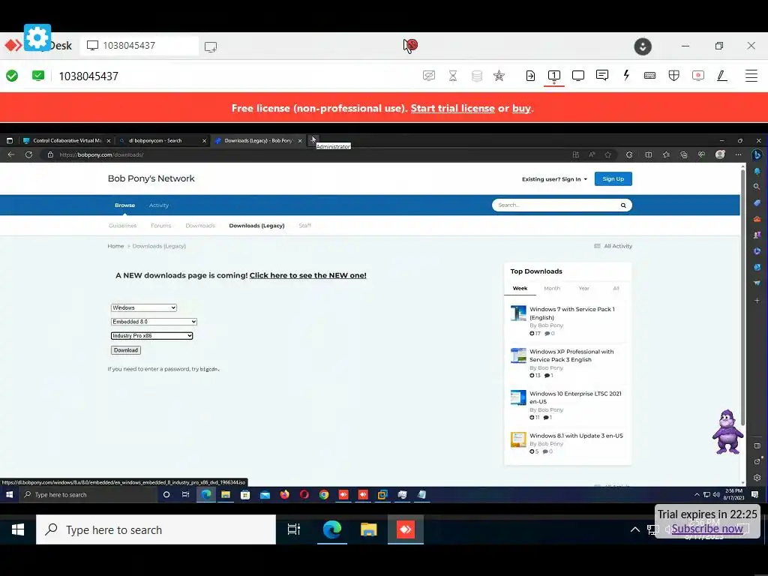Open remote Edge three-dot menu
Image resolution: width=768 pixels, height=576 pixels.
coord(738,154)
